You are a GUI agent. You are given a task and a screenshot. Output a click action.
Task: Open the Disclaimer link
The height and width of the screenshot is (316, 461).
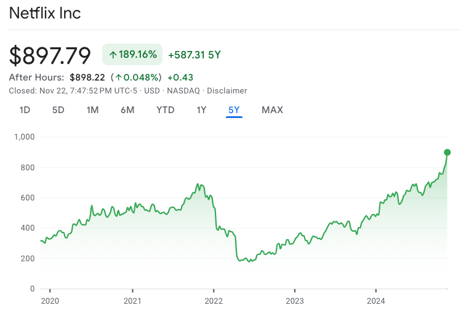tap(227, 91)
